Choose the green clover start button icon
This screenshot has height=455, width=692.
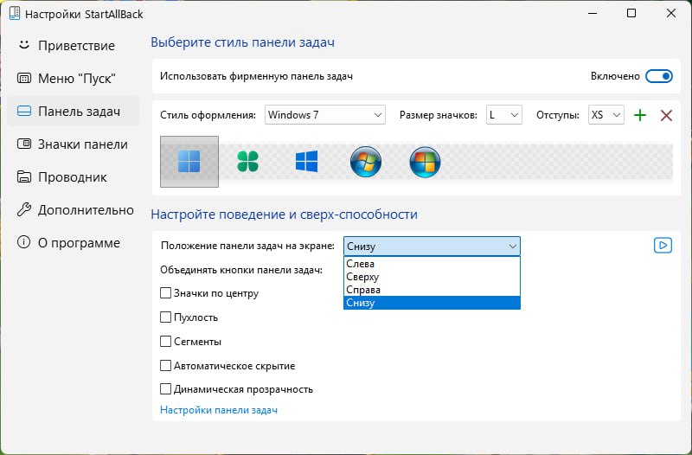point(248,162)
